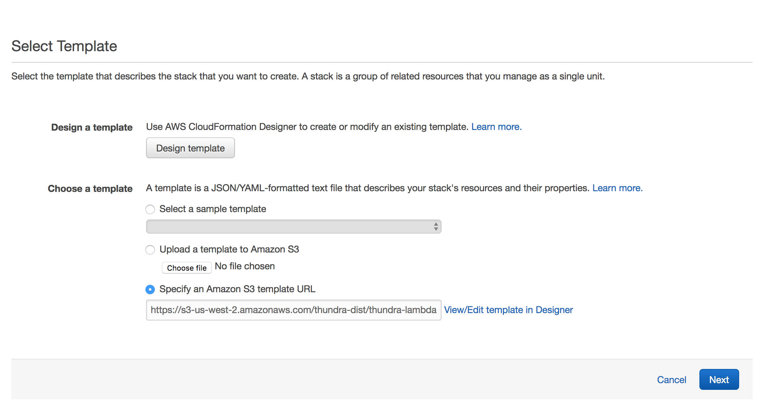The width and height of the screenshot is (760, 406).
Task: Open the Design template button
Action: [190, 148]
